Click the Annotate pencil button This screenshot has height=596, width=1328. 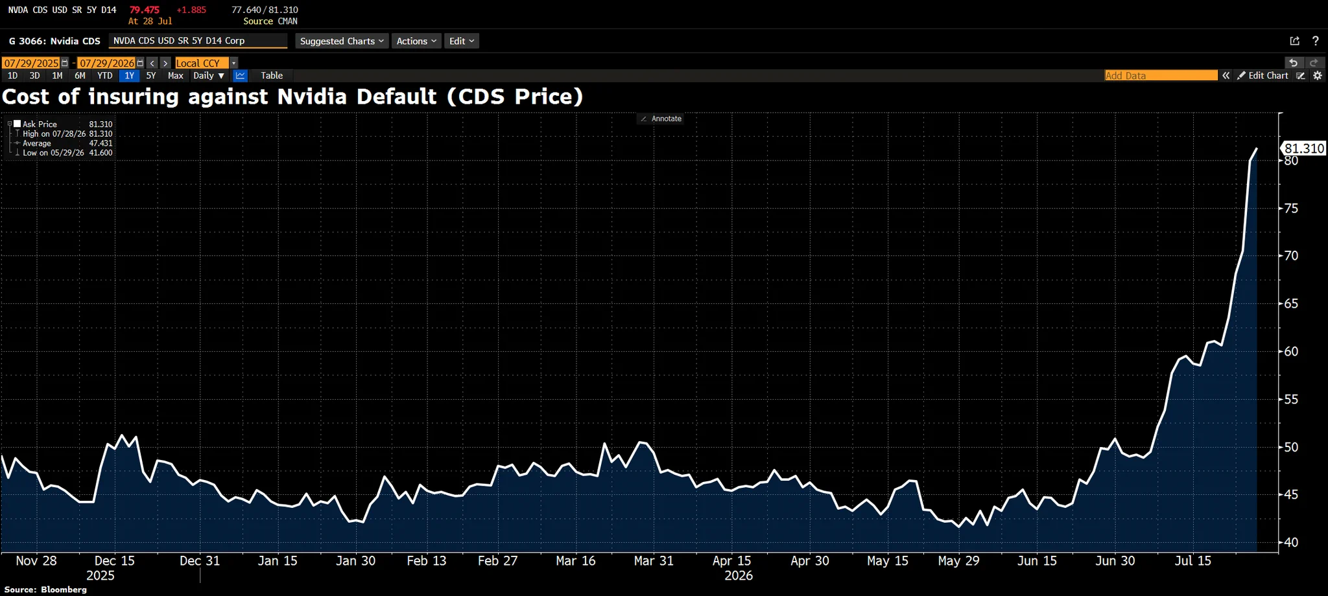661,119
